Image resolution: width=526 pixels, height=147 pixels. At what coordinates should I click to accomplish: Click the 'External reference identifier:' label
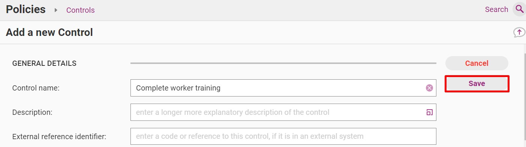(59, 137)
